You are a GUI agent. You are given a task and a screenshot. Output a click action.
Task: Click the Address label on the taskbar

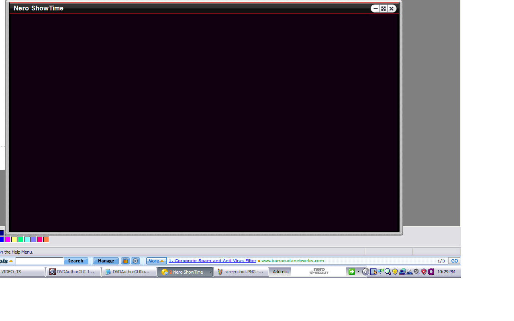pos(281,272)
